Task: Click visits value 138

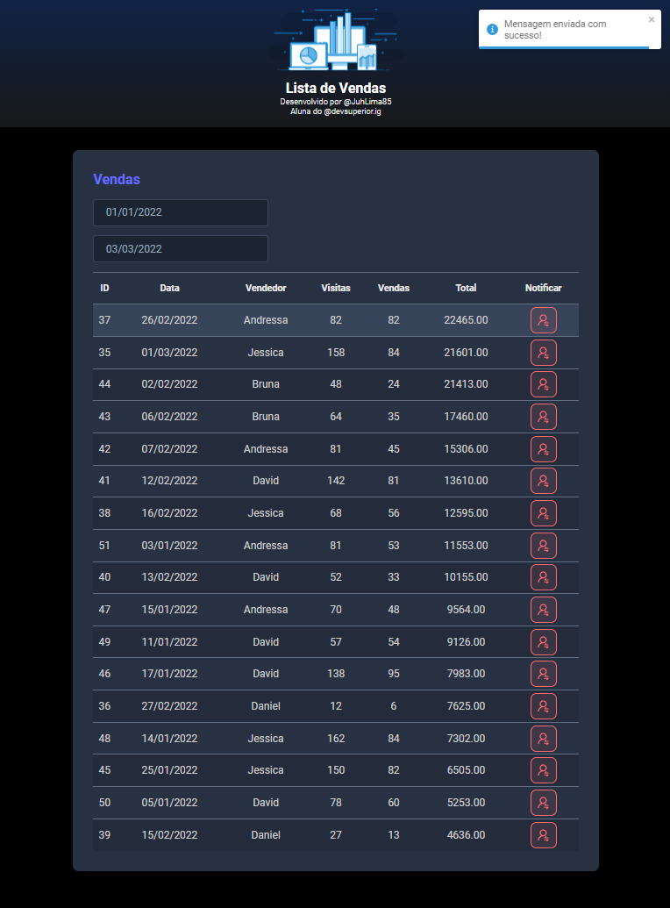Action: click(336, 674)
